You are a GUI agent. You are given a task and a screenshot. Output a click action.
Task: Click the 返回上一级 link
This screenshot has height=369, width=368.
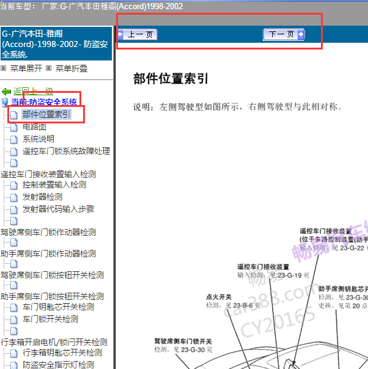[33, 91]
